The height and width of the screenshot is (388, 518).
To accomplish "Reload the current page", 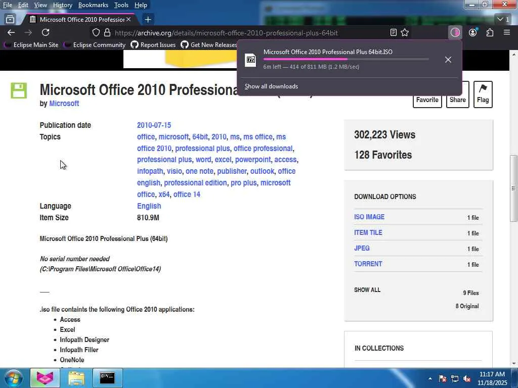I will [46, 32].
